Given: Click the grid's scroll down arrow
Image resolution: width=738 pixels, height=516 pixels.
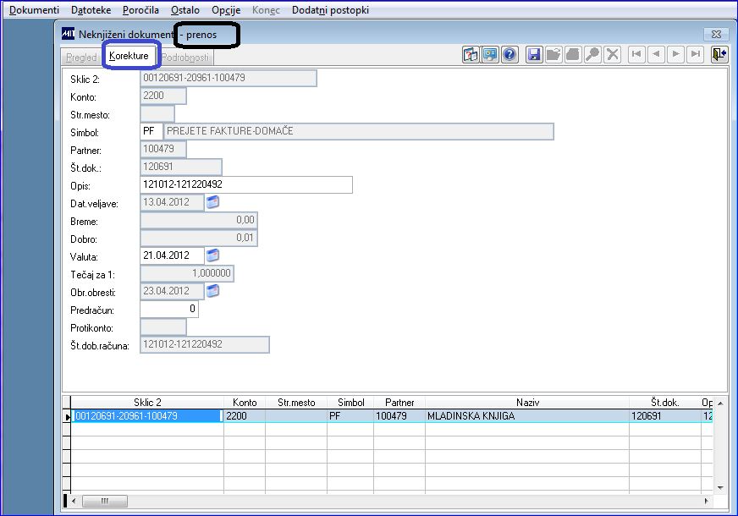Looking at the screenshot, I should (720, 488).
